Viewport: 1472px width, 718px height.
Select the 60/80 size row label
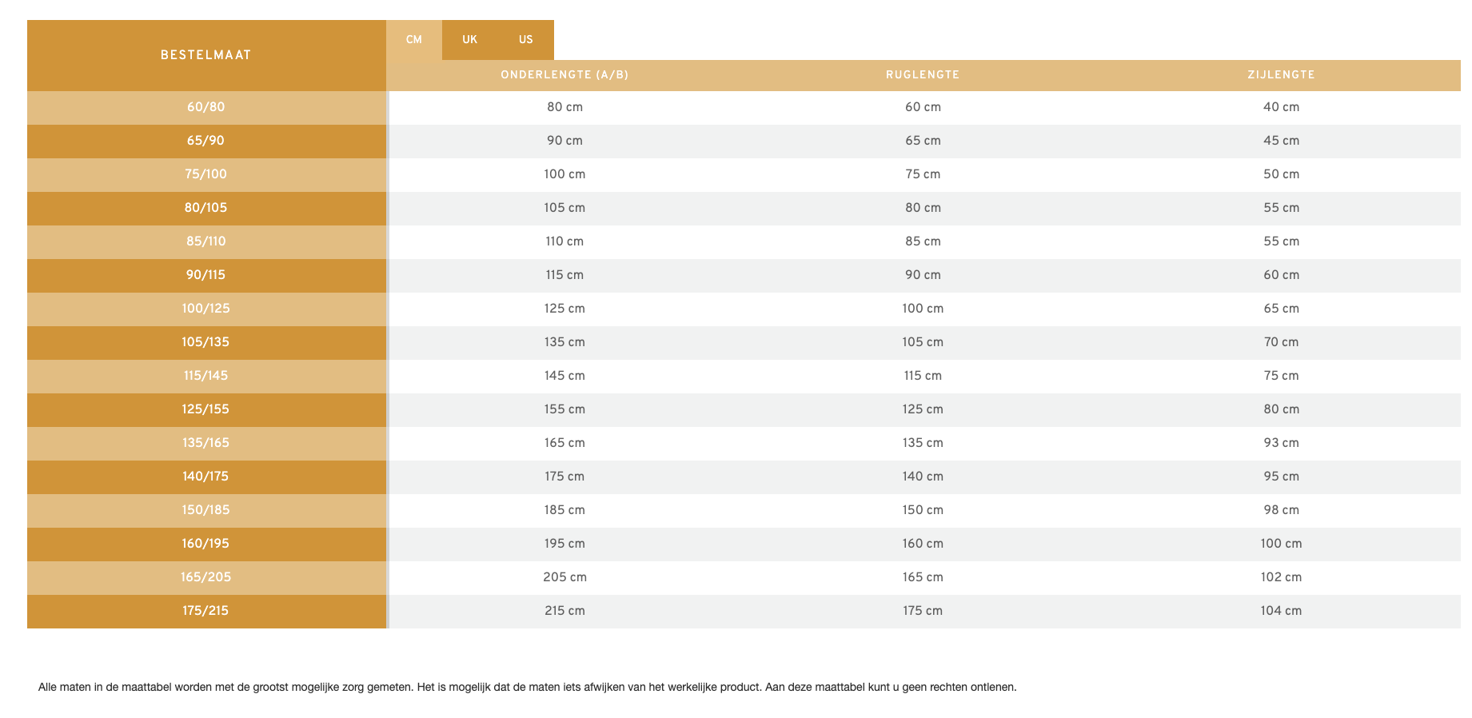(x=206, y=107)
